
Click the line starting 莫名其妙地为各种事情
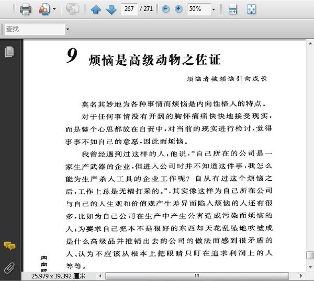tap(174, 104)
